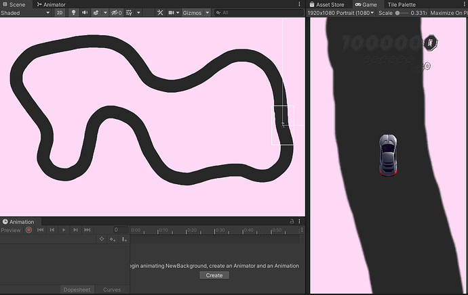
Task: Click the car sprite in Game view
Action: (388, 155)
